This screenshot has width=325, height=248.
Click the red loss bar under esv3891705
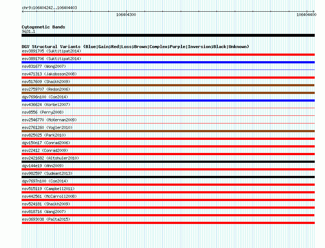168,55
